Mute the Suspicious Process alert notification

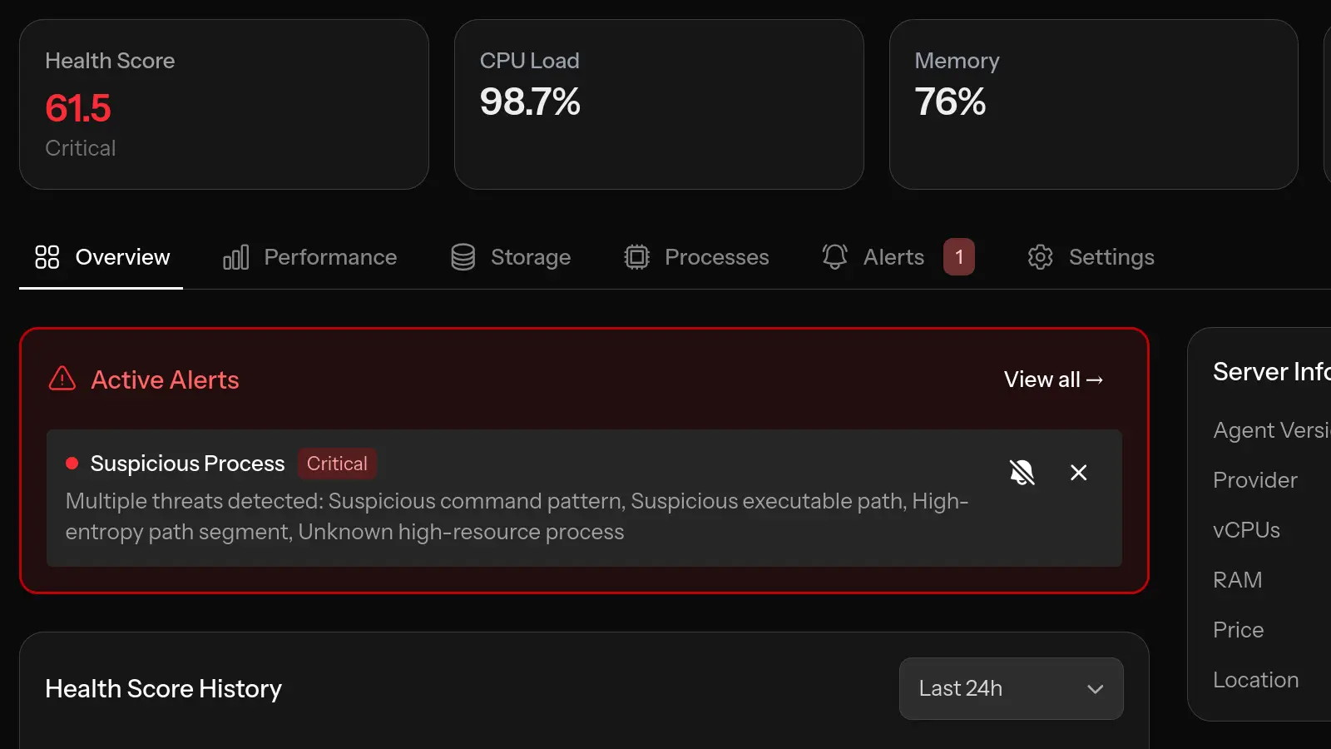[1022, 473]
